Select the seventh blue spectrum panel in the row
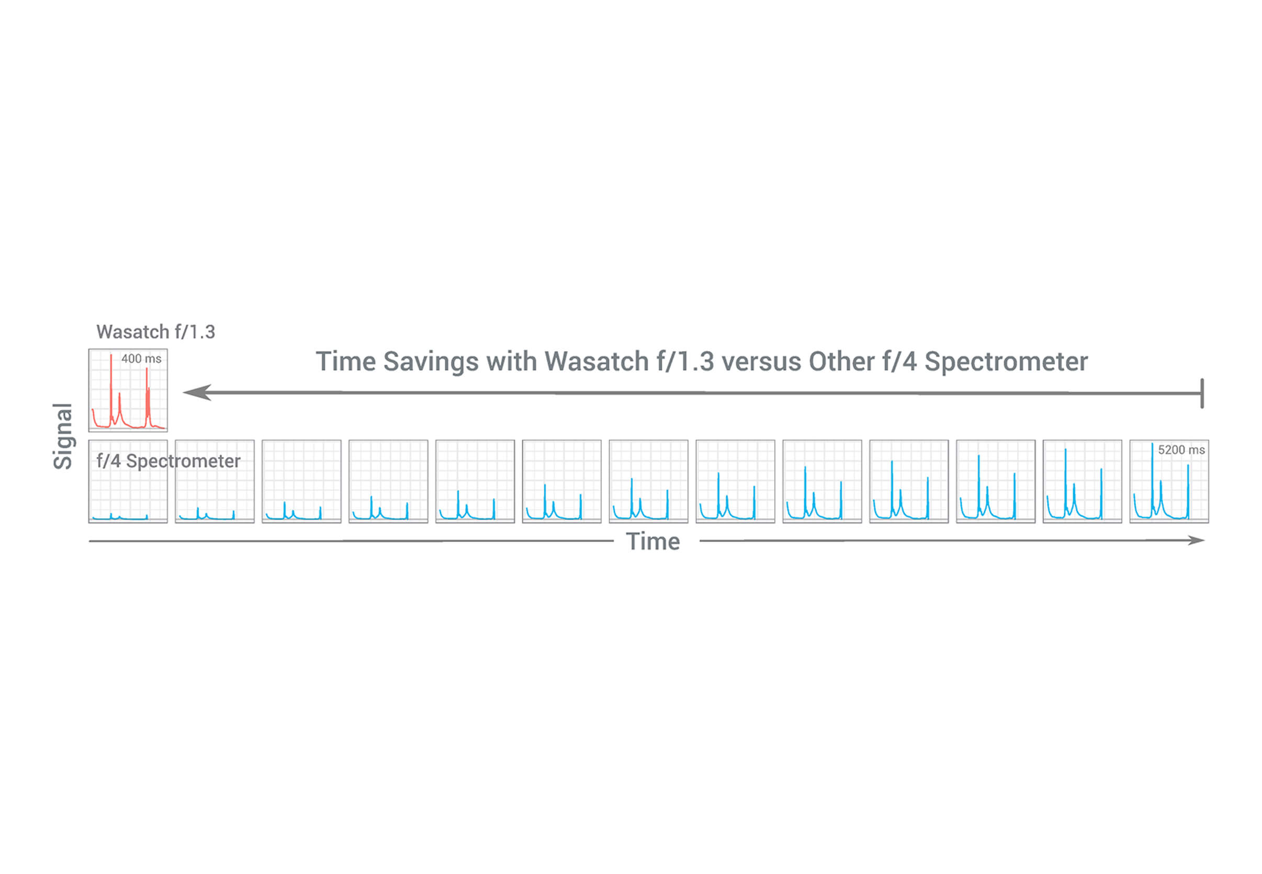 tap(649, 481)
